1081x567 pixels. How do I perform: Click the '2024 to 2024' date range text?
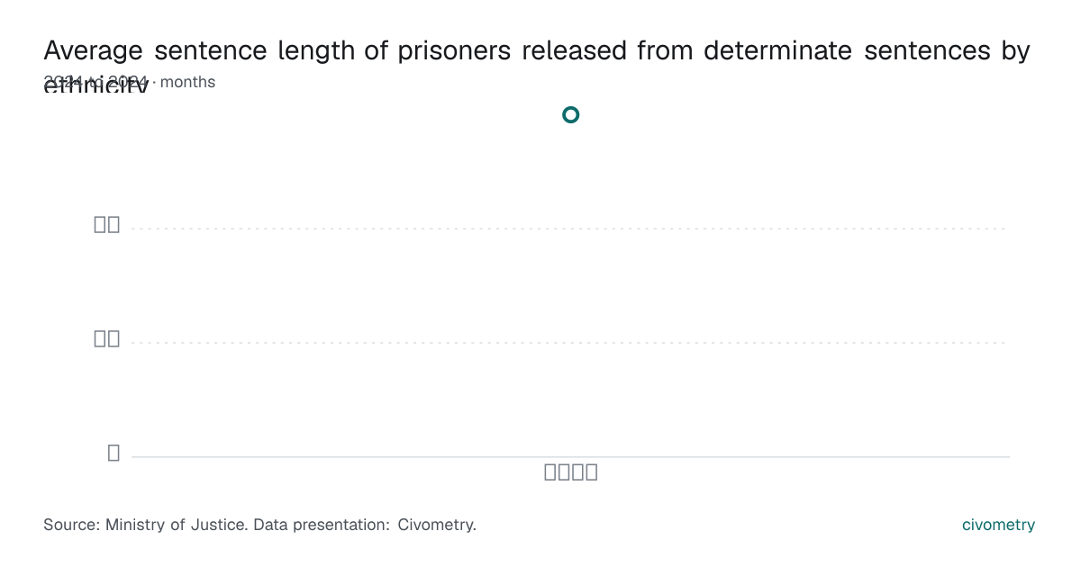click(95, 82)
